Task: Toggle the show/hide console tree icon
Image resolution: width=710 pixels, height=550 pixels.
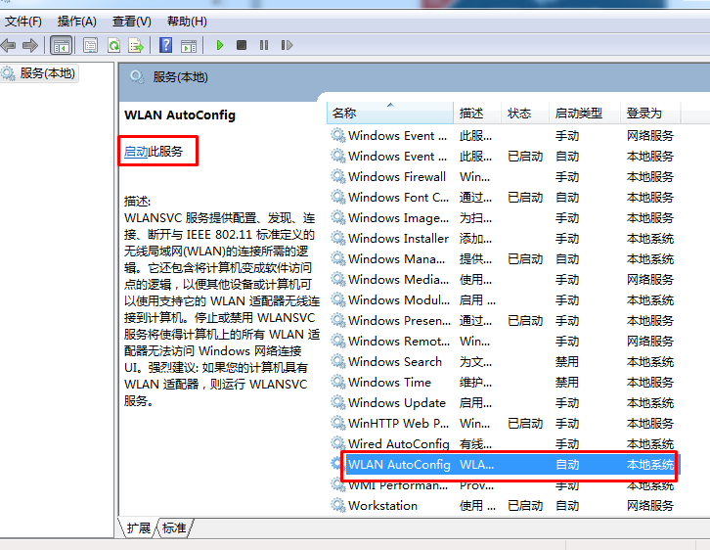Action: coord(61,45)
